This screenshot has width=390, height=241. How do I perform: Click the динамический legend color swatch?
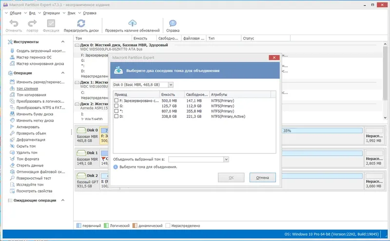point(135,225)
